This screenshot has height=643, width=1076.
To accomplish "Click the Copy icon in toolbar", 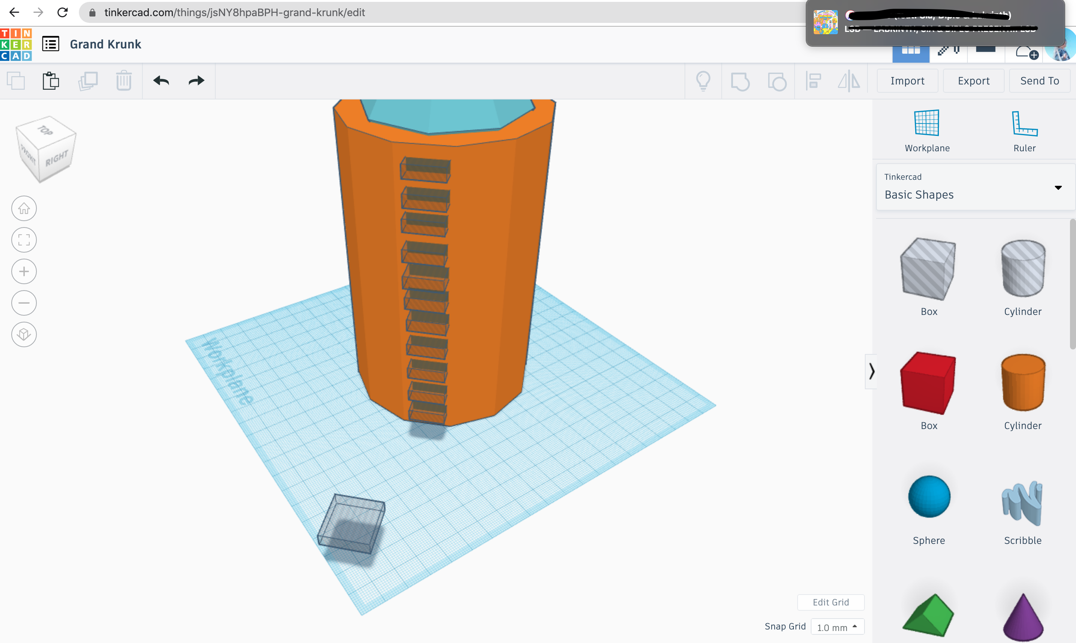I will (x=16, y=81).
